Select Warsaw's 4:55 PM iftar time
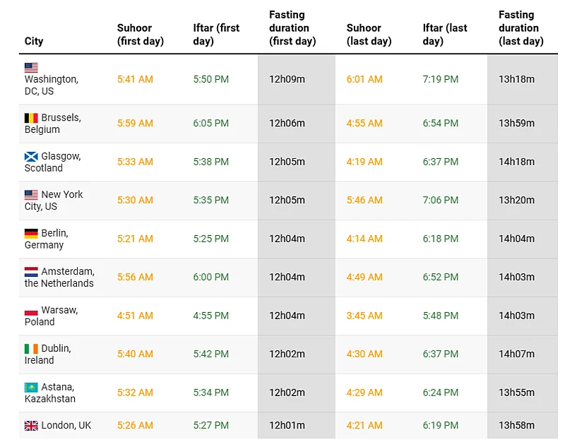The width and height of the screenshot is (565, 442). [210, 316]
